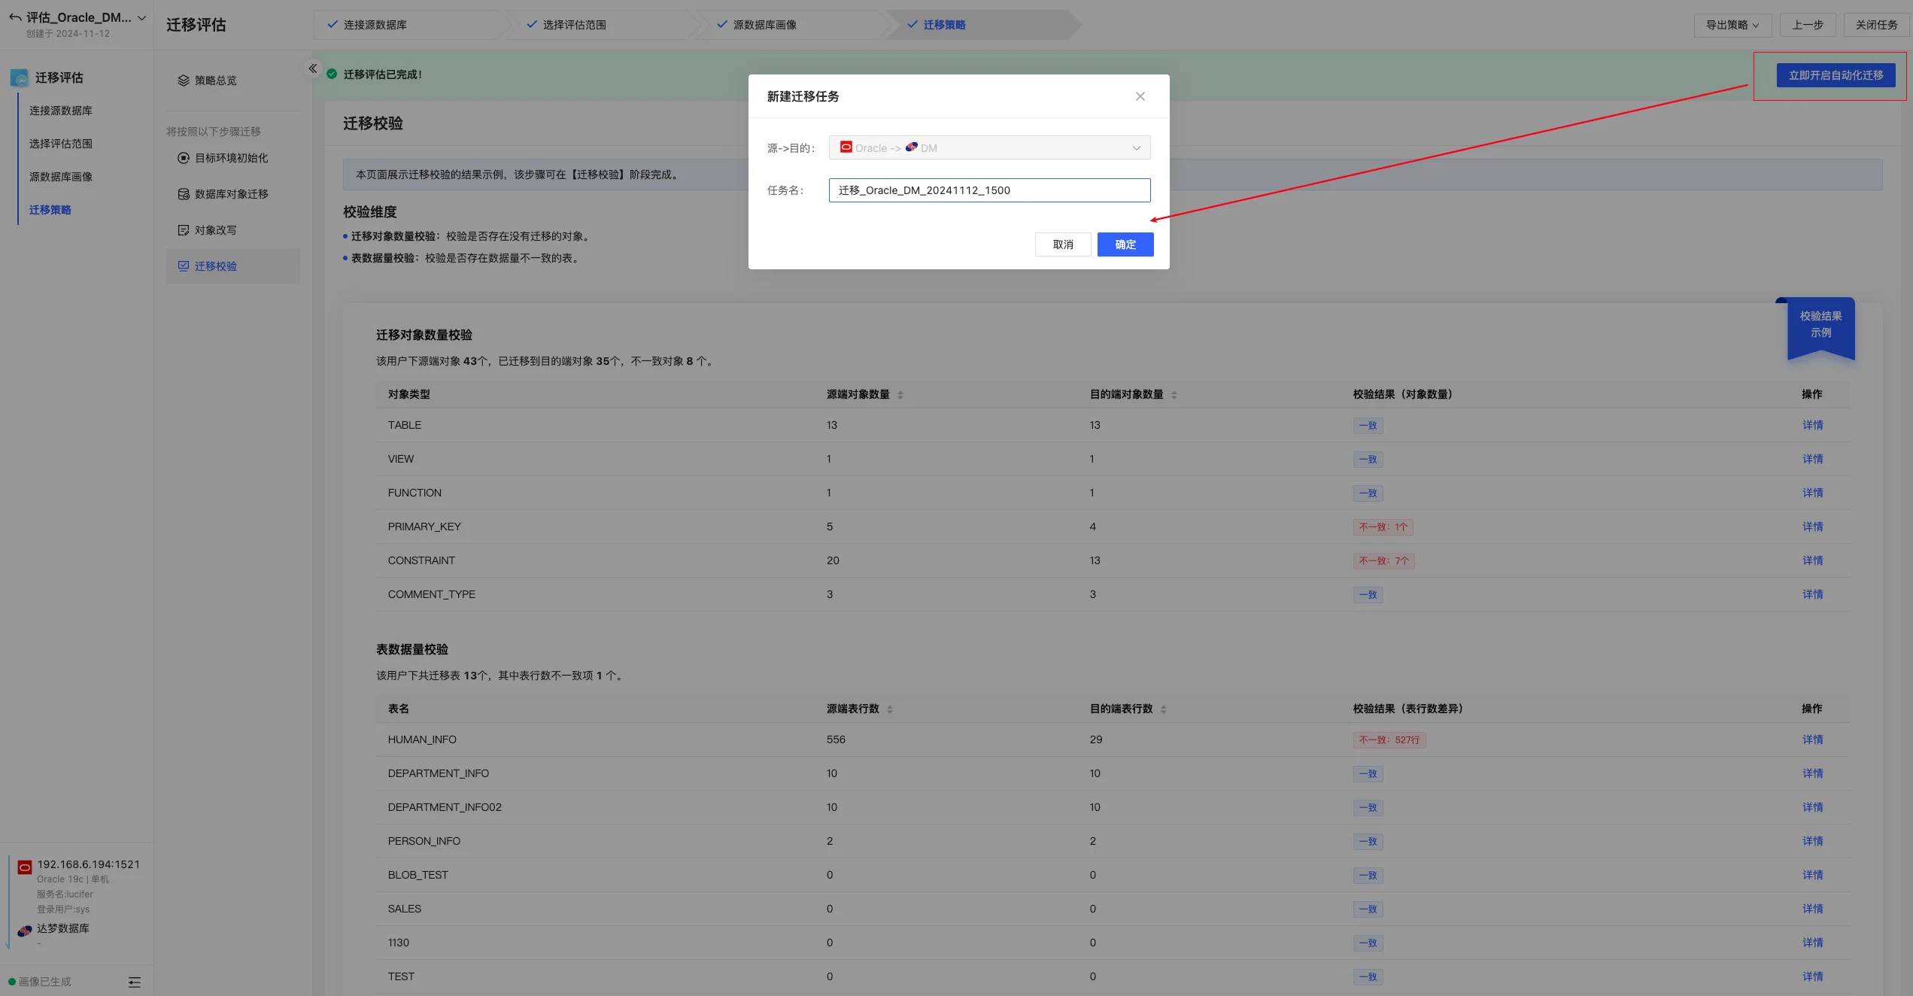
Task: Click Oracle database icon at bottom left
Action: pos(25,867)
